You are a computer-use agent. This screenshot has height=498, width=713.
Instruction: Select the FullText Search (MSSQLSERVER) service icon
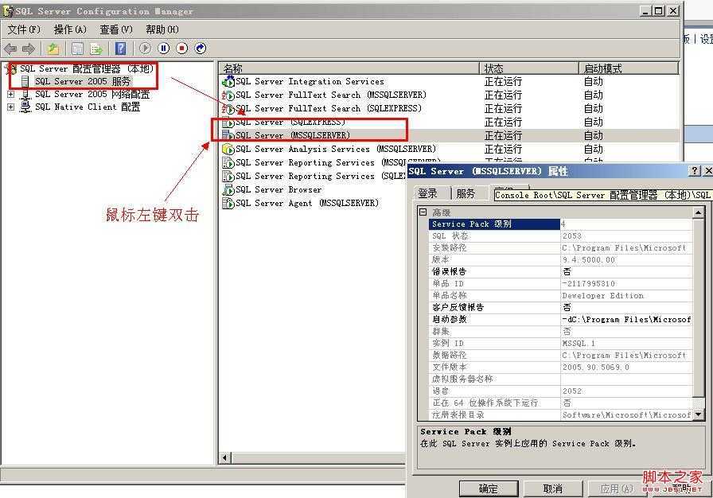point(228,95)
